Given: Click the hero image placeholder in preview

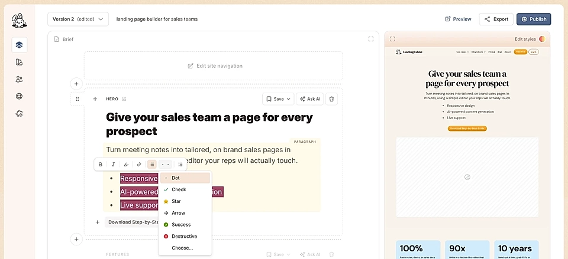Looking at the screenshot, I should pos(467,177).
